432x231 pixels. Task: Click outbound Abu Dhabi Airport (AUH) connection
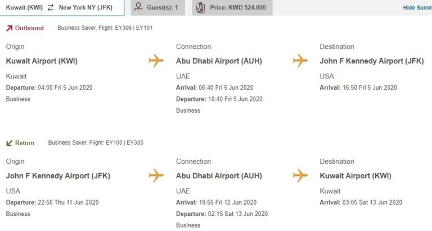[x=219, y=61]
